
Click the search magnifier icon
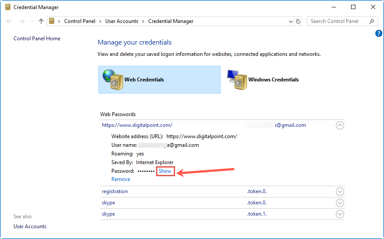pos(371,21)
